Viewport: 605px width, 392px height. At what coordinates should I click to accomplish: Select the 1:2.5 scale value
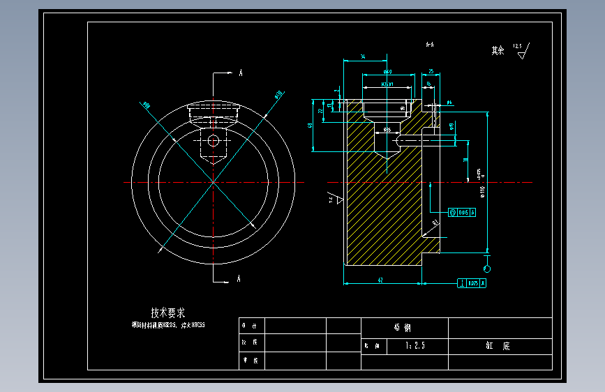coord(416,346)
